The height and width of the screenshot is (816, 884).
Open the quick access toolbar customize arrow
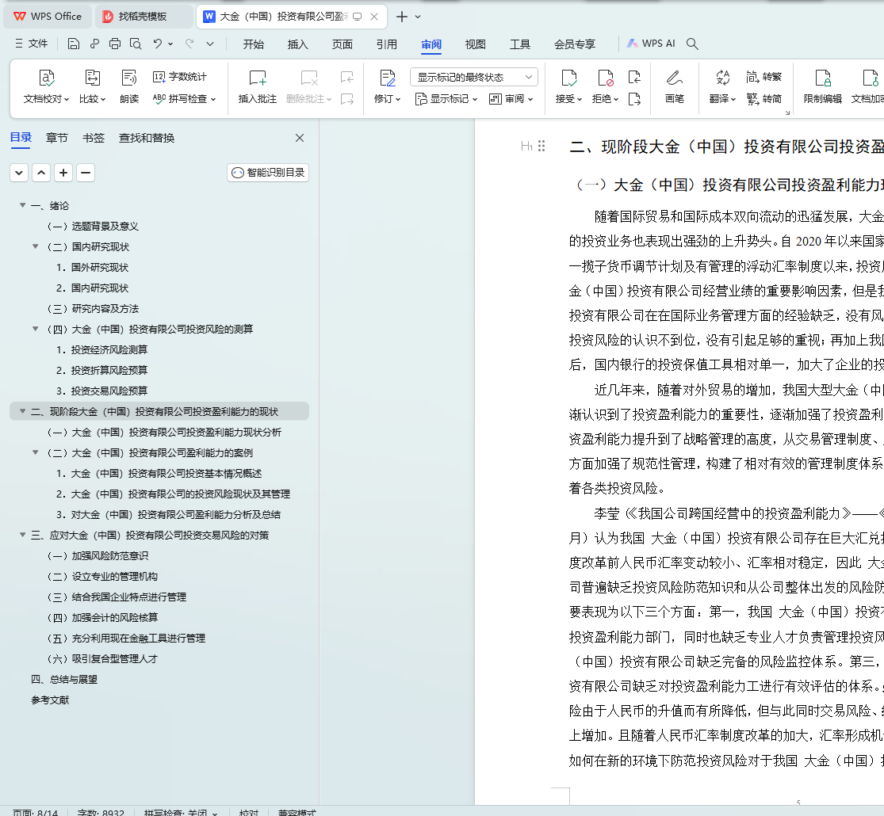pos(210,44)
